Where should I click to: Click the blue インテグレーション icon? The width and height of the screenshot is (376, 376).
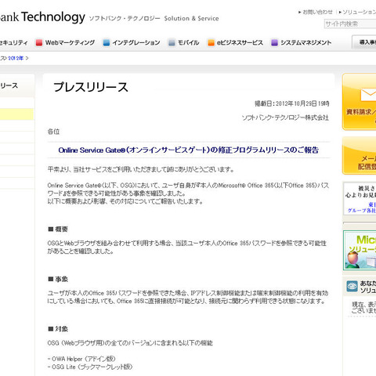tap(107, 42)
